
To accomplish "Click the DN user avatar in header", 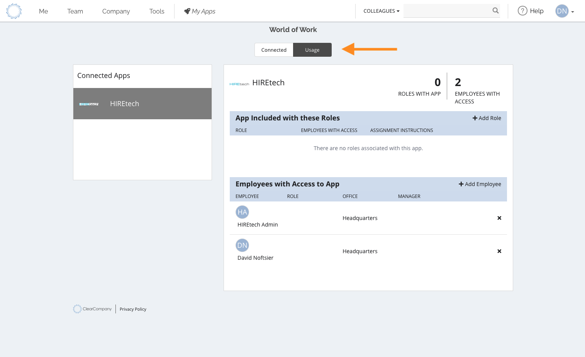I will [562, 11].
